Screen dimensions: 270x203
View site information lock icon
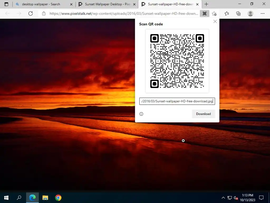[x=44, y=13]
